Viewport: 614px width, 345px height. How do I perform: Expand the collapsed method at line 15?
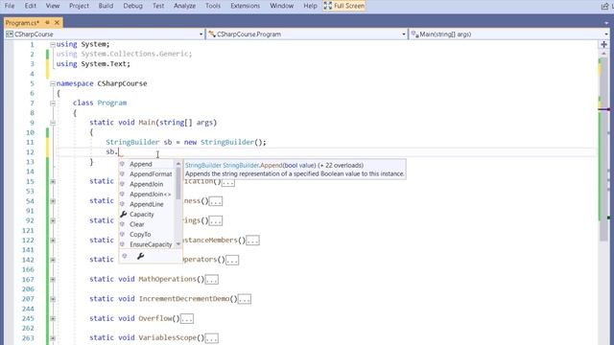tap(53, 181)
